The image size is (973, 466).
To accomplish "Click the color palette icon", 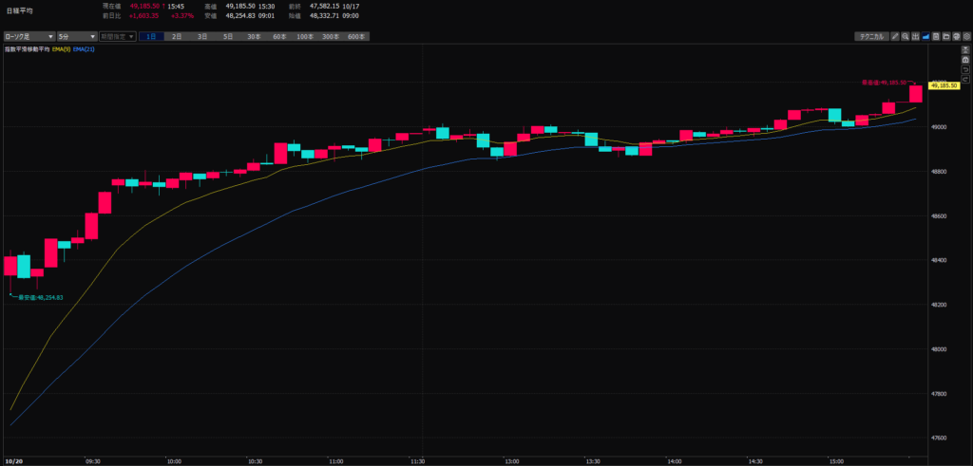I will [x=955, y=36].
